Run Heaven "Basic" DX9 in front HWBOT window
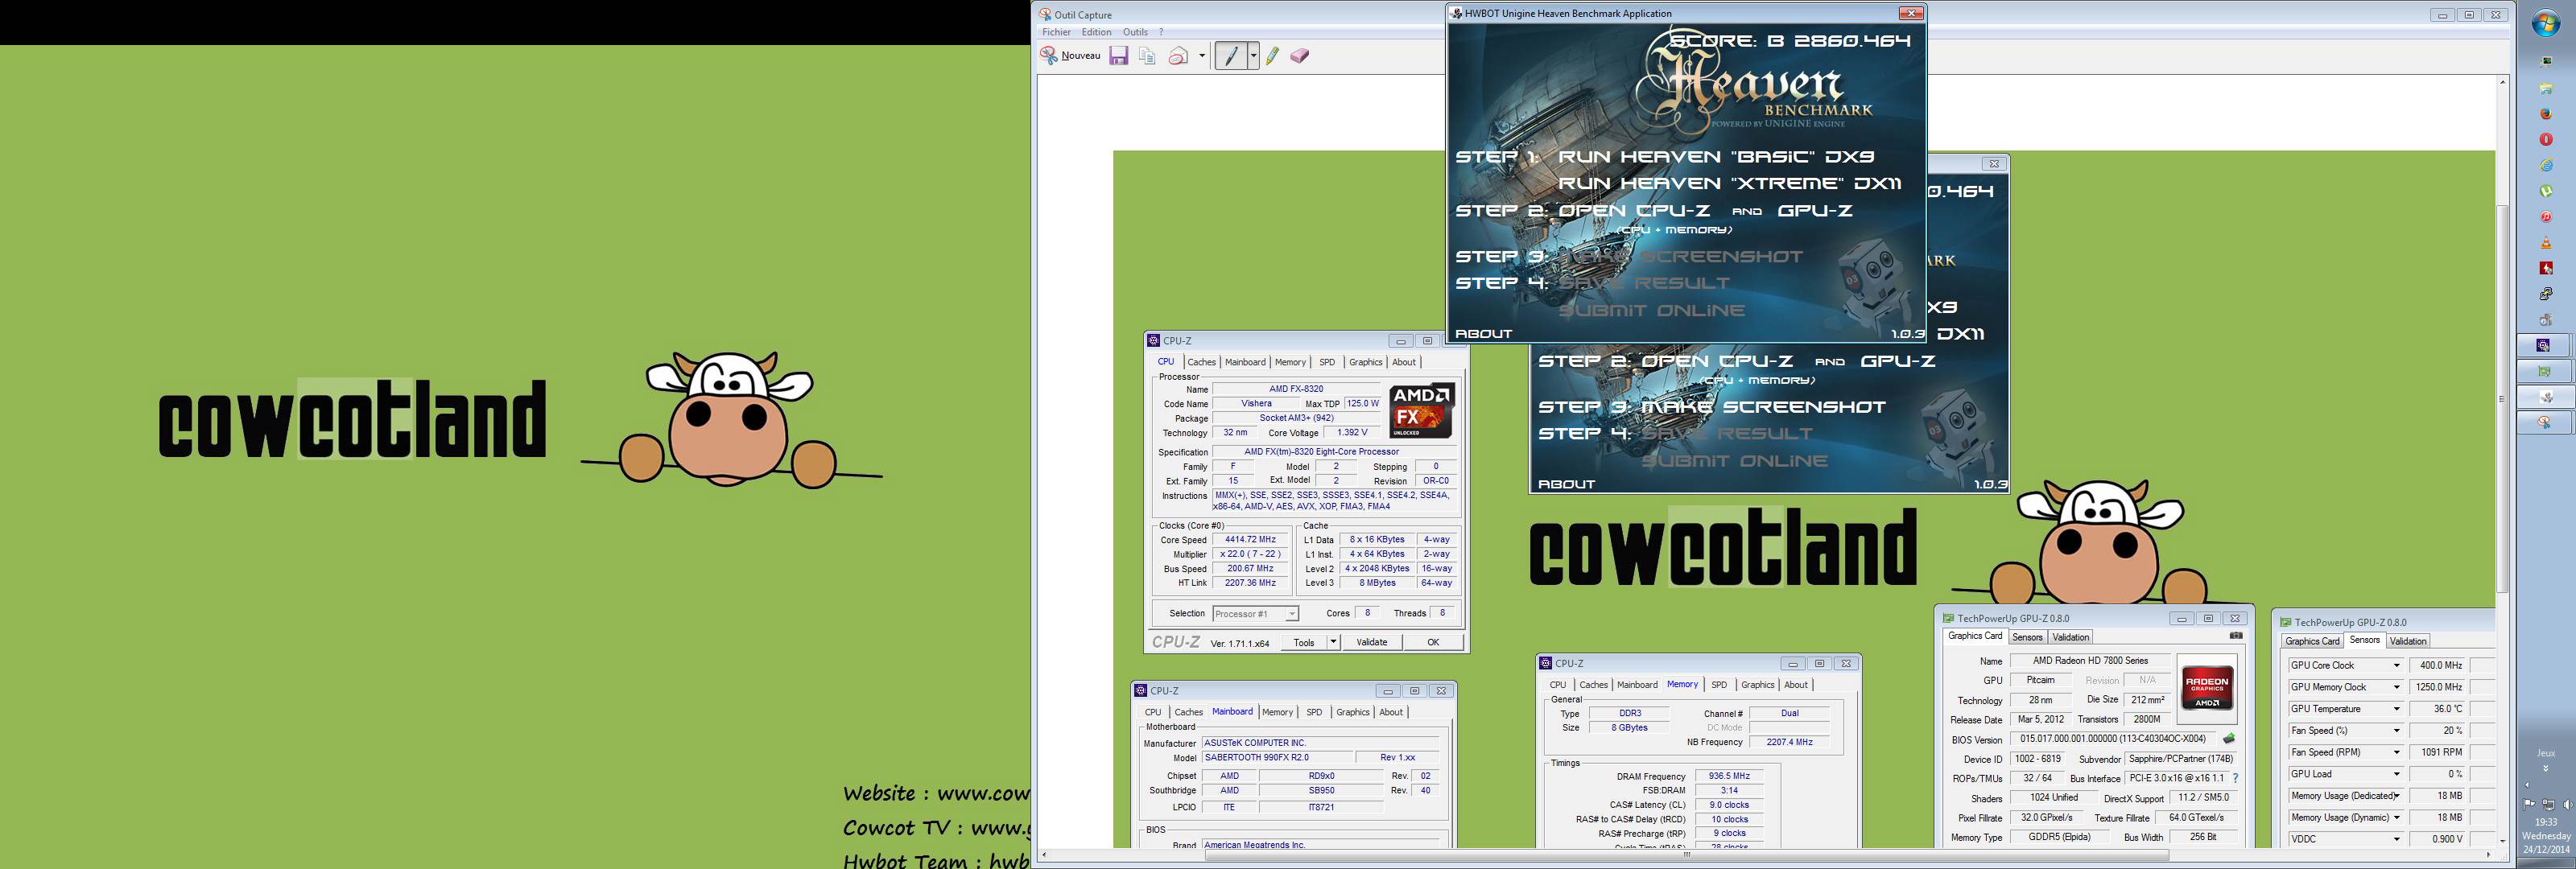The width and height of the screenshot is (2576, 869). 1716,157
